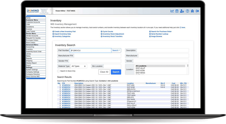This screenshot has height=124, width=226.
Task: Click Inventory Categories link
Action: pos(62,36)
